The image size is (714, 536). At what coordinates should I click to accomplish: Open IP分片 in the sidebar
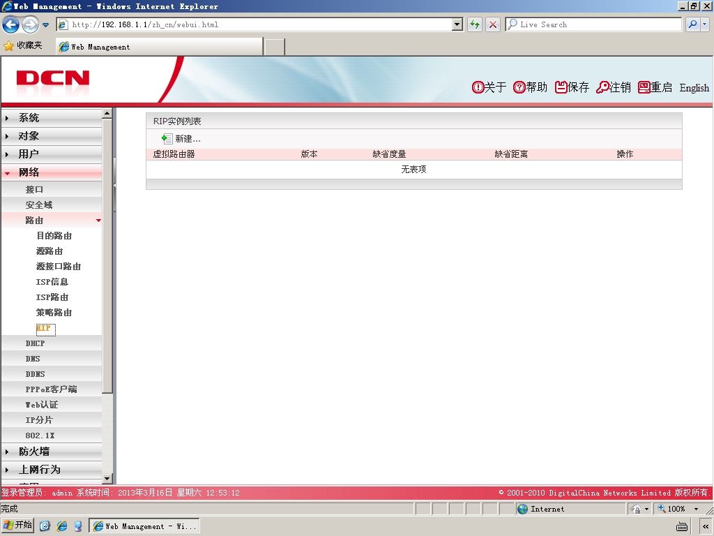39,420
